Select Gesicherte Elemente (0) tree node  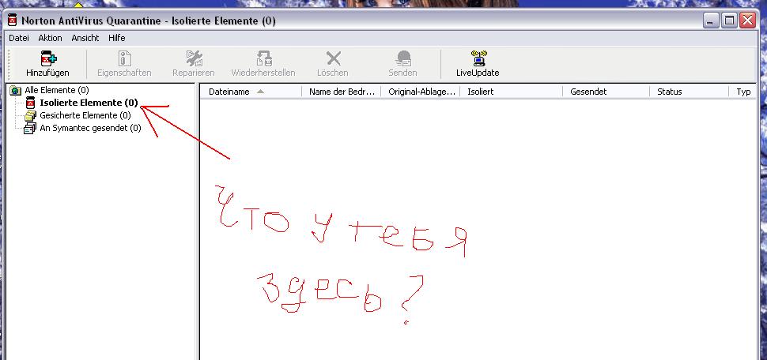coord(85,116)
